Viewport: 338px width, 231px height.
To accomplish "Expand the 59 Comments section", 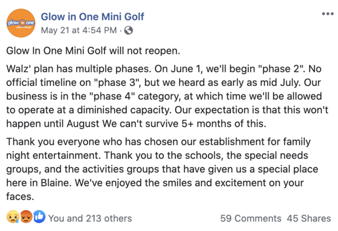I will coord(251,218).
